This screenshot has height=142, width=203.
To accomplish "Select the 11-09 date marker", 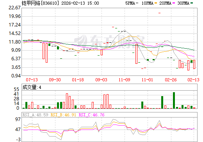I will [124, 80].
